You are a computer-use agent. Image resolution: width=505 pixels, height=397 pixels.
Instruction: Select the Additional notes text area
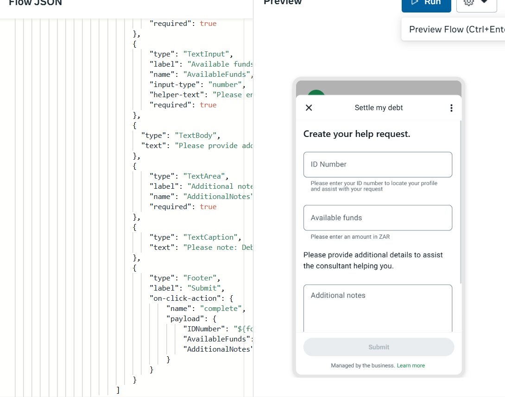point(378,307)
